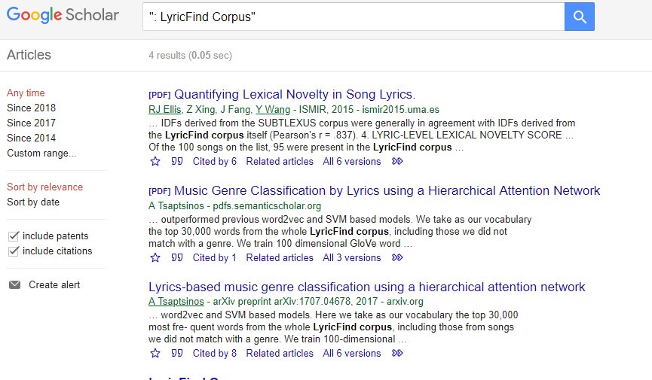This screenshot has width=652, height=380.
Task: Cite the Lyrics-based music genre classification paper
Action: click(x=177, y=353)
